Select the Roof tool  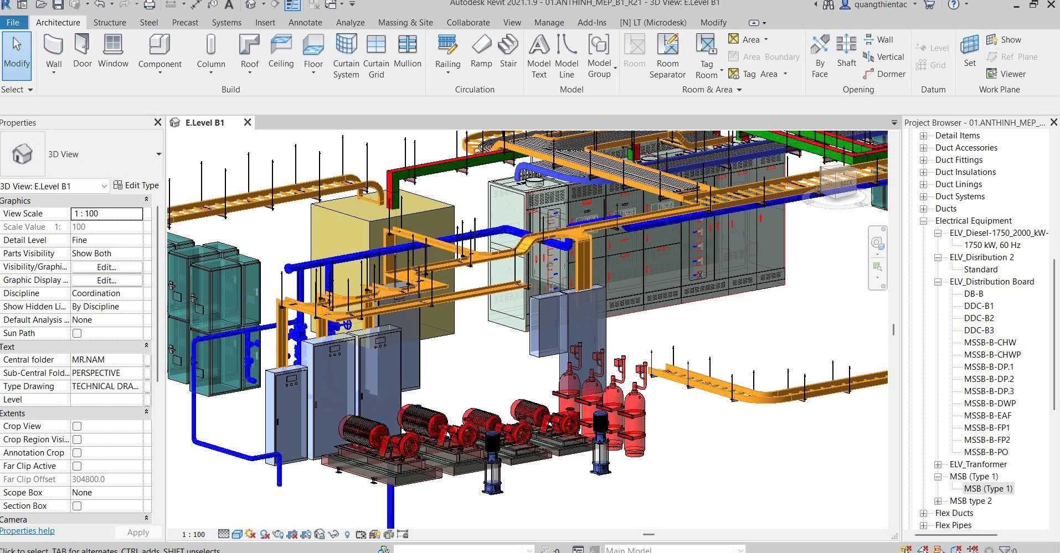click(249, 54)
